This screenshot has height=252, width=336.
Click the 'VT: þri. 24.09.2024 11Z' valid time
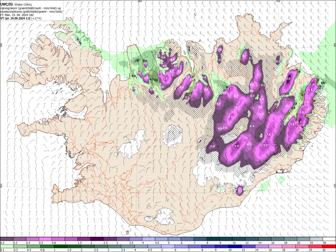(15, 18)
